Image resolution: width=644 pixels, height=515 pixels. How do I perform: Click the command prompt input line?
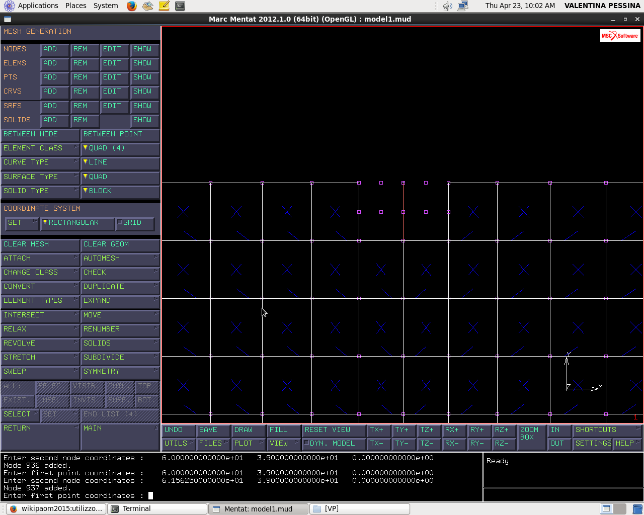click(x=242, y=496)
